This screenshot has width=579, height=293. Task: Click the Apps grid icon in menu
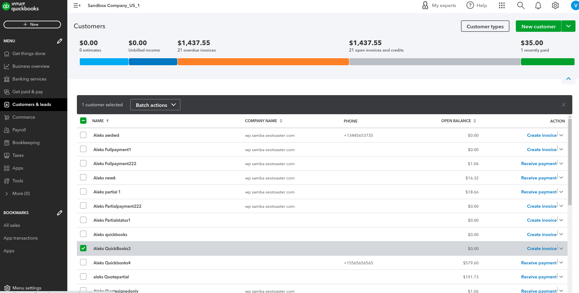click(x=7, y=168)
